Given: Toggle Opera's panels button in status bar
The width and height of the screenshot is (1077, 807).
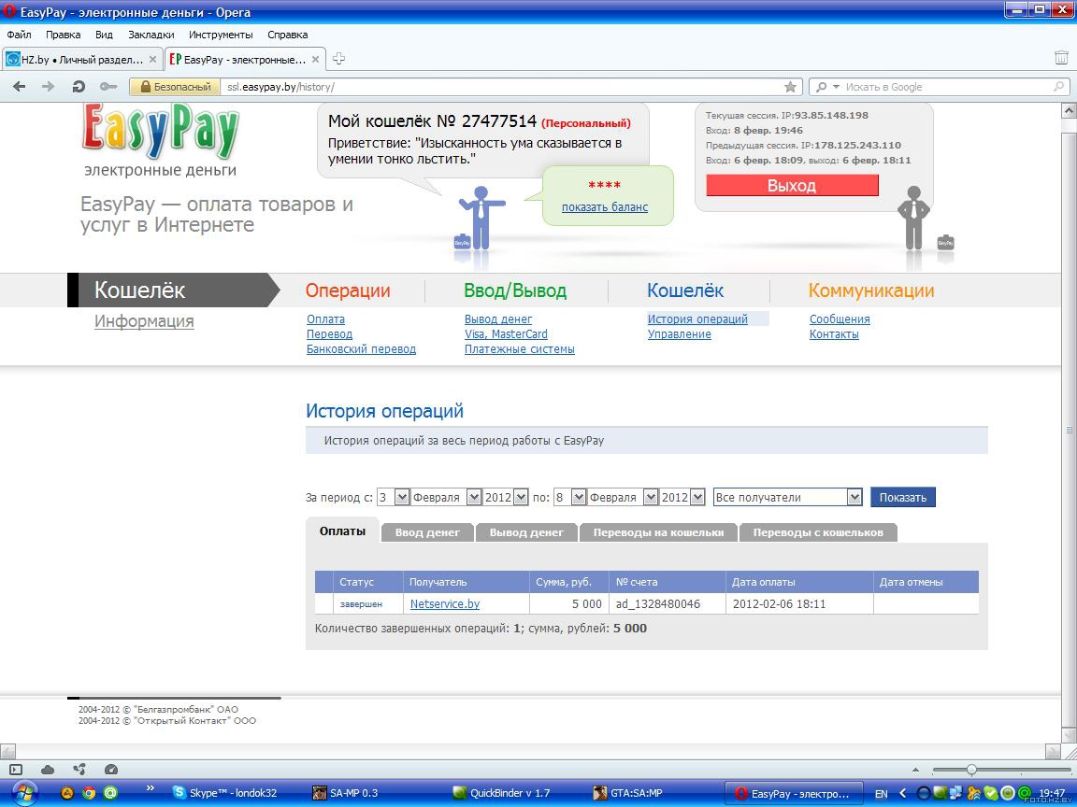Looking at the screenshot, I should 16,770.
